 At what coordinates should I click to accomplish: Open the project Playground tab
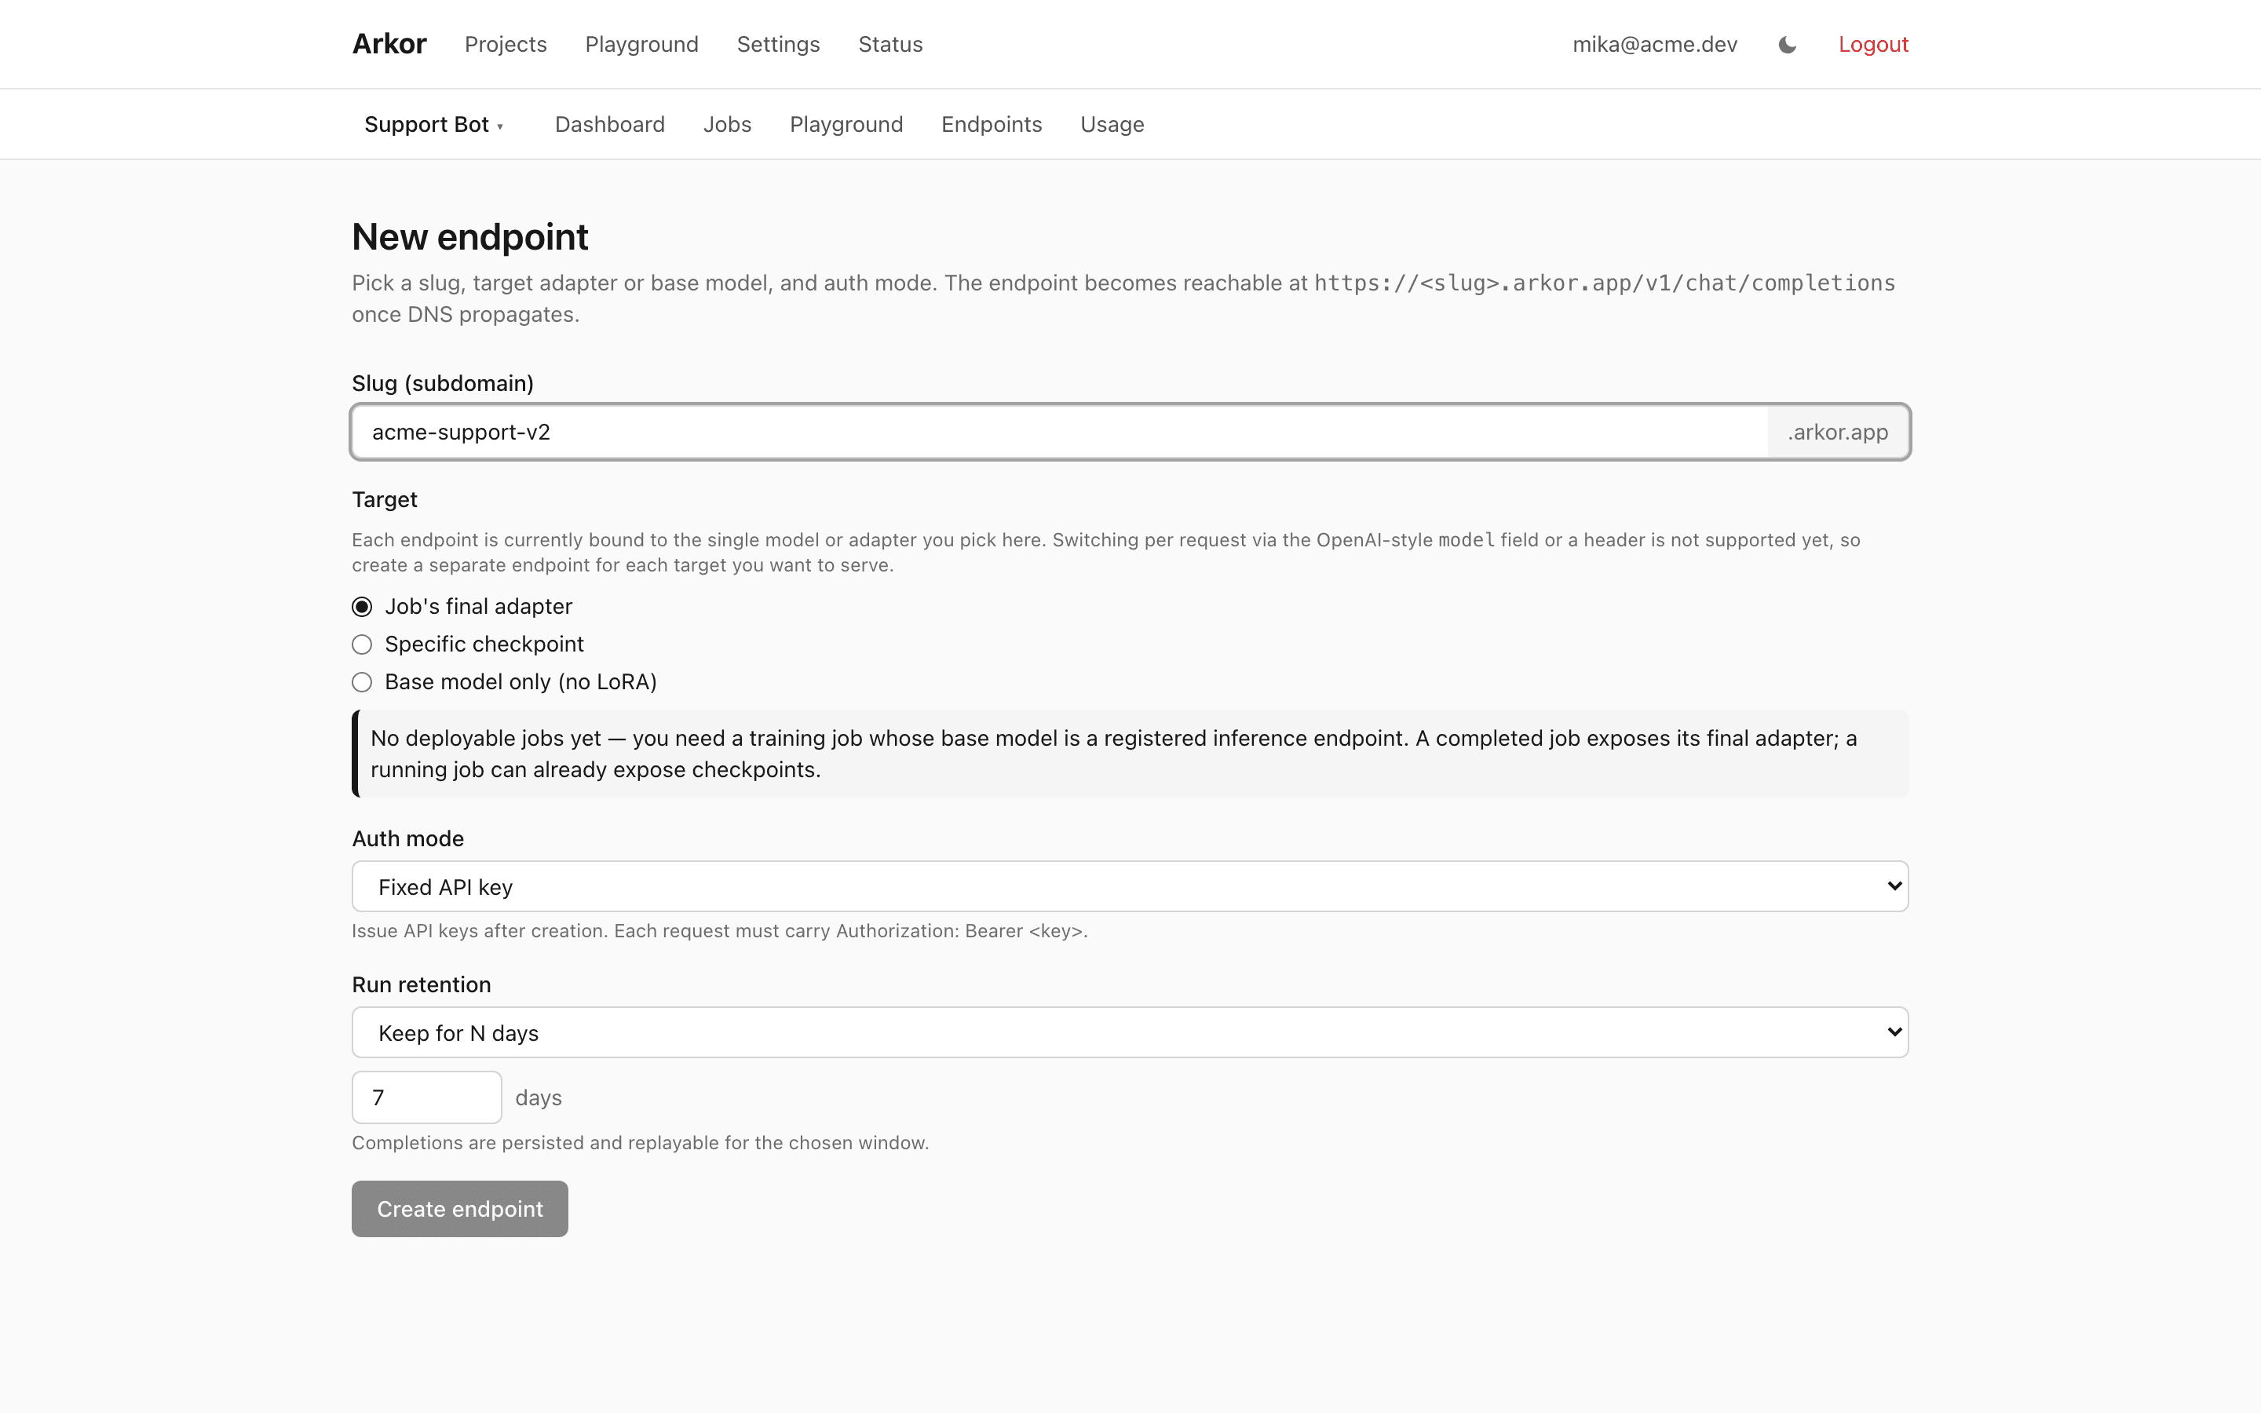click(846, 124)
